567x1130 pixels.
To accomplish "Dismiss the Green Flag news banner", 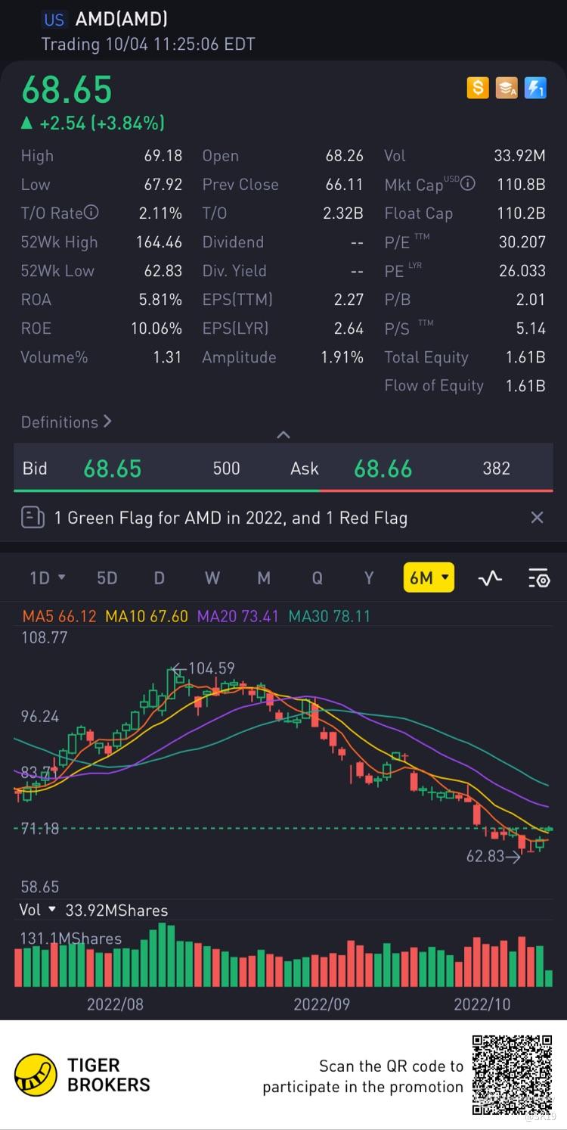I will 537,518.
